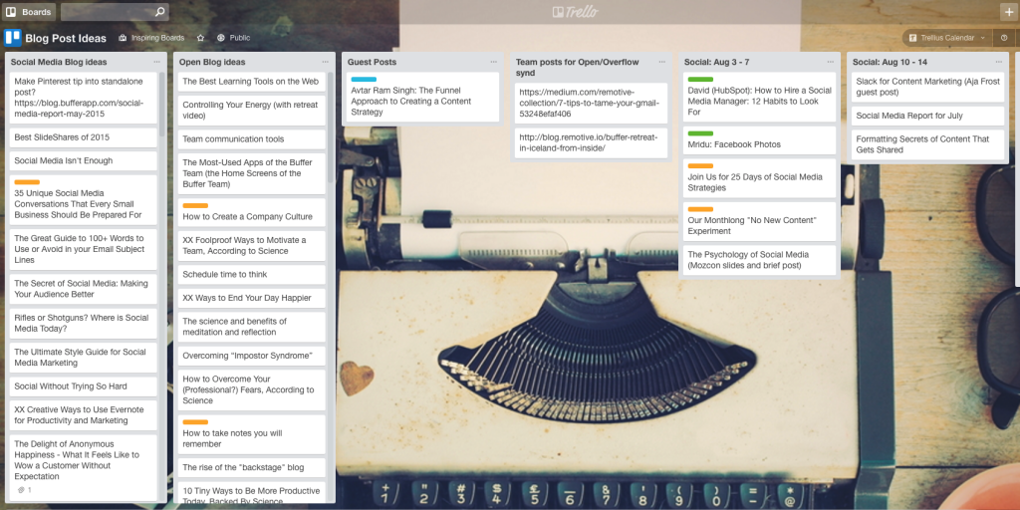Click the blue Trello board icon
This screenshot has width=1020, height=510.
coord(12,38)
